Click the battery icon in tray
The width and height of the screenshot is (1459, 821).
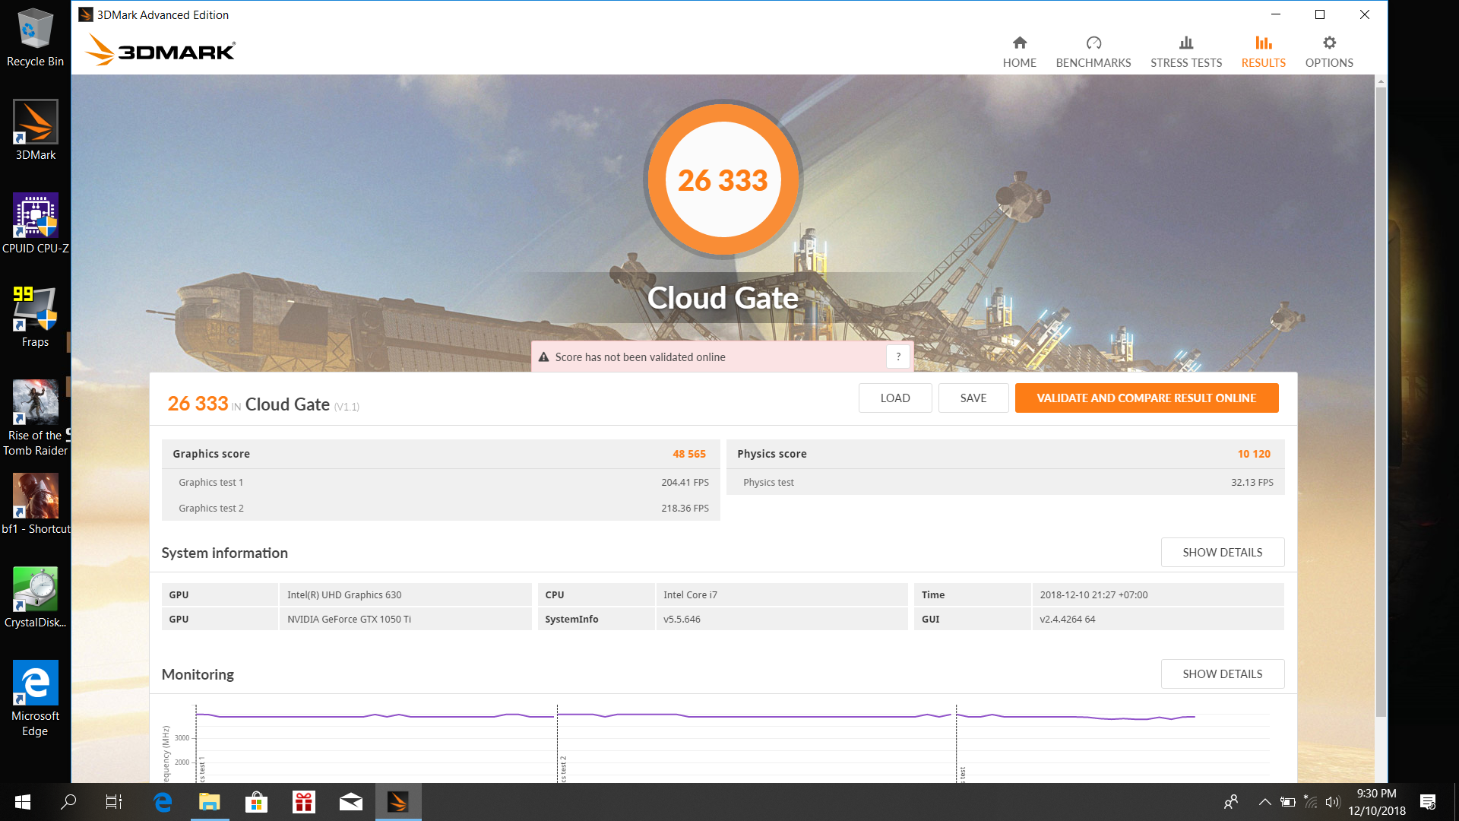click(1287, 802)
